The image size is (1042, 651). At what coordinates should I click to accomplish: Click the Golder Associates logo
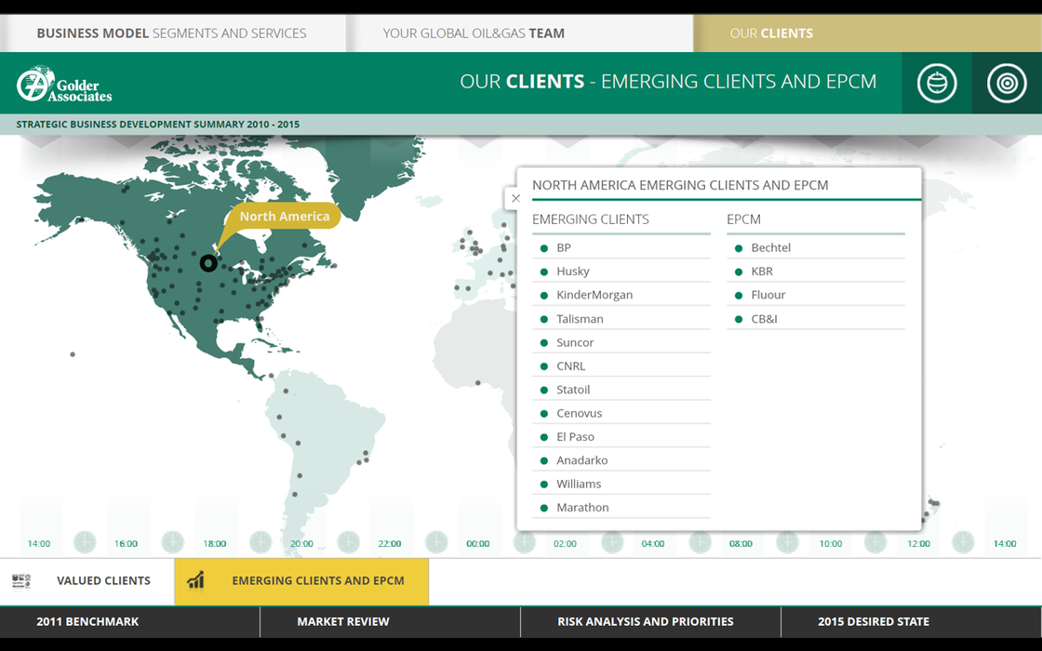tap(63, 84)
